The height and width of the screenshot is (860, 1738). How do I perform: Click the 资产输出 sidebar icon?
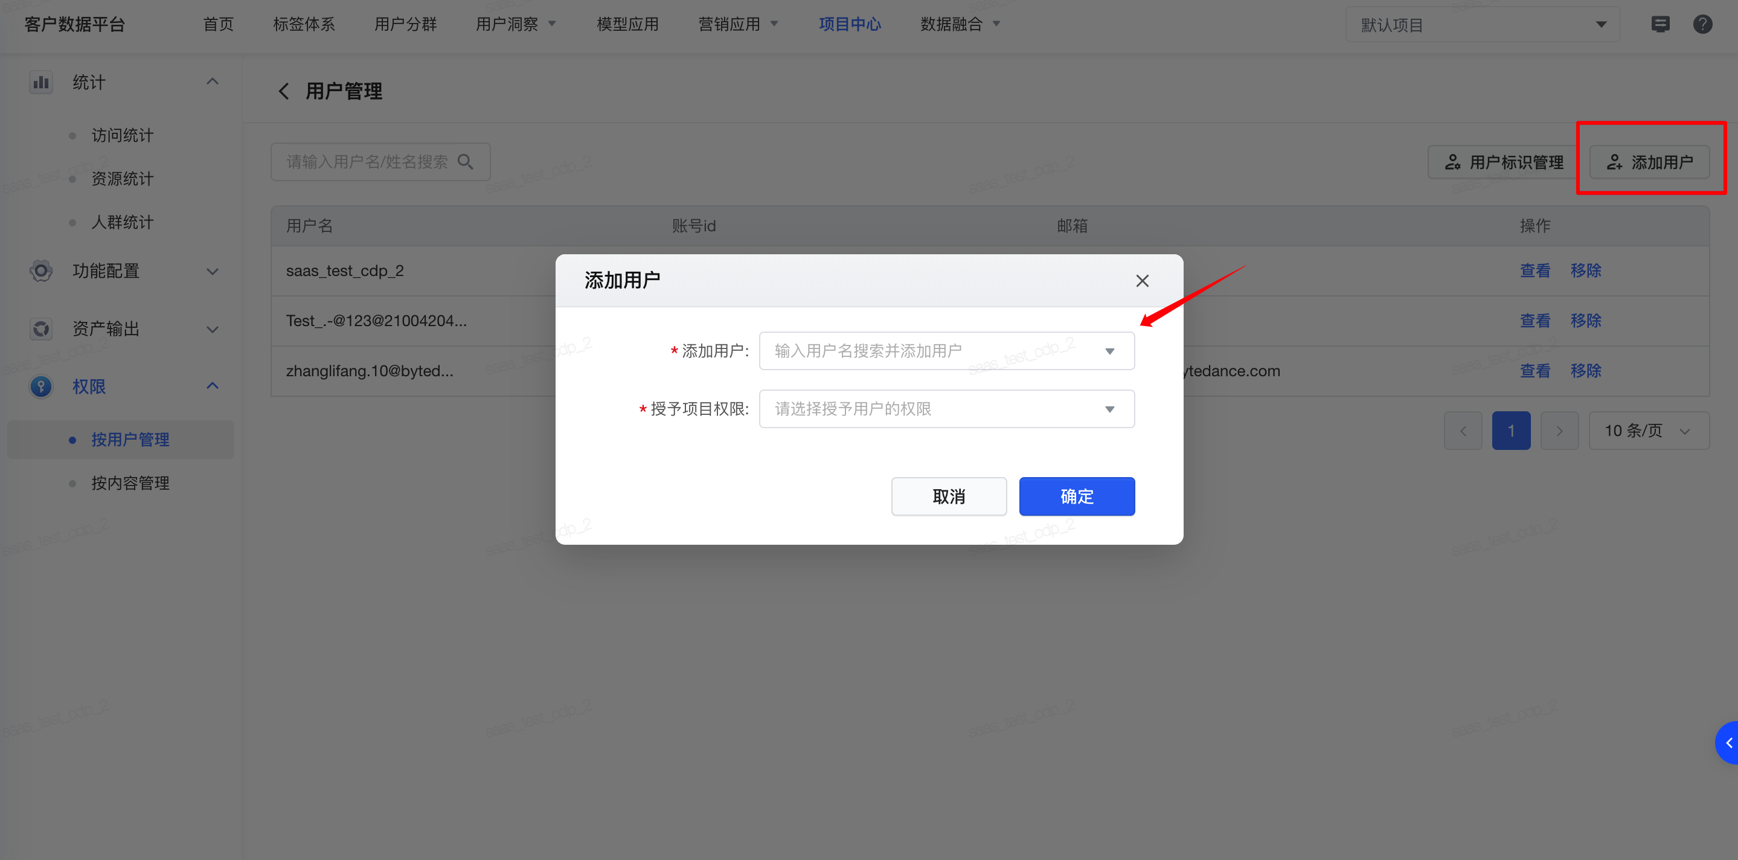pyautogui.click(x=41, y=329)
